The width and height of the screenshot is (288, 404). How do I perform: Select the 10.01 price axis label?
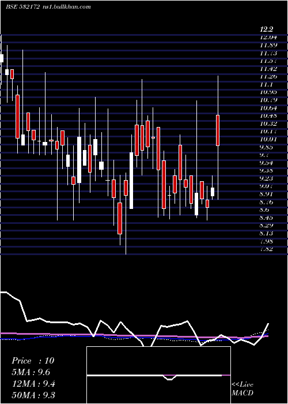point(269,140)
